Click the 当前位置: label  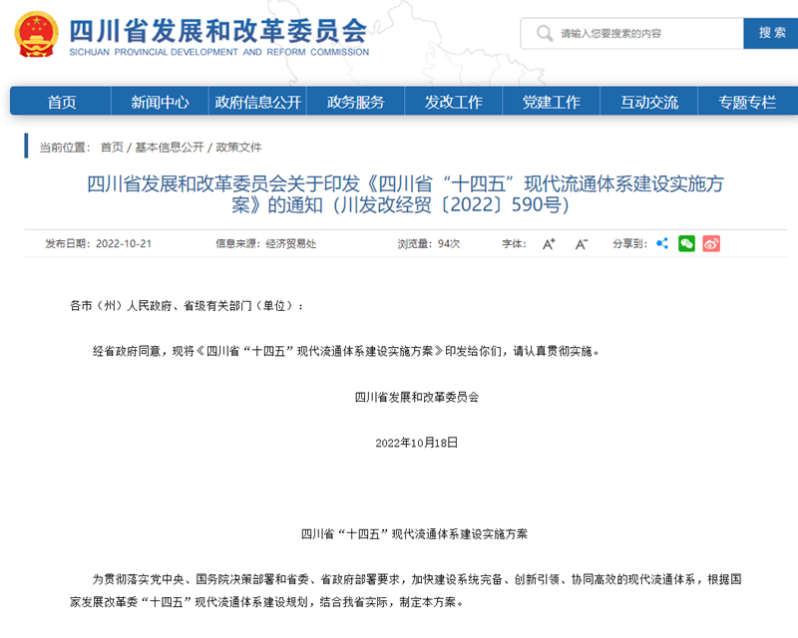[x=65, y=147]
